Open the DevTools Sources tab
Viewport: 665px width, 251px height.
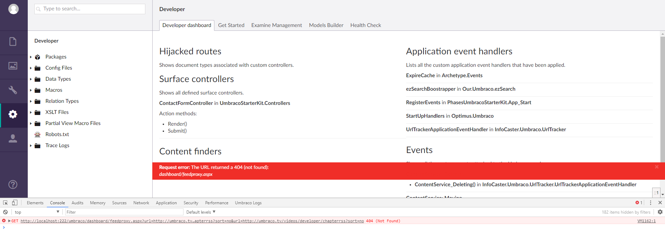coord(119,203)
